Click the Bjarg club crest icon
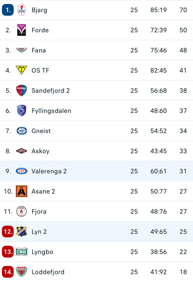Viewport: 193px width, 281px height. tap(22, 10)
